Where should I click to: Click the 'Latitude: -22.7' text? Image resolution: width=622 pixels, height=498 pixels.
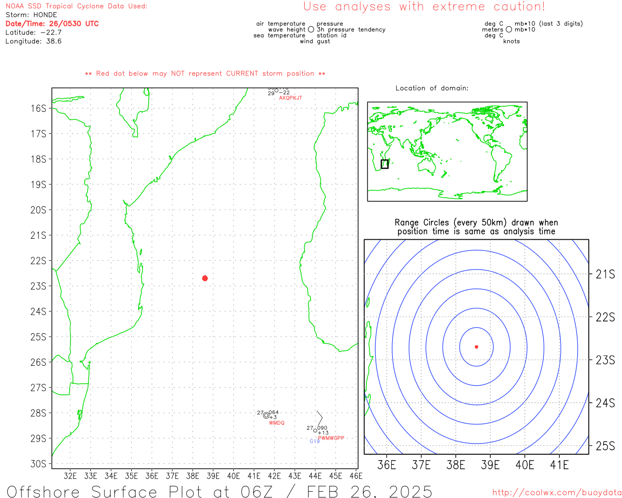[x=34, y=33]
